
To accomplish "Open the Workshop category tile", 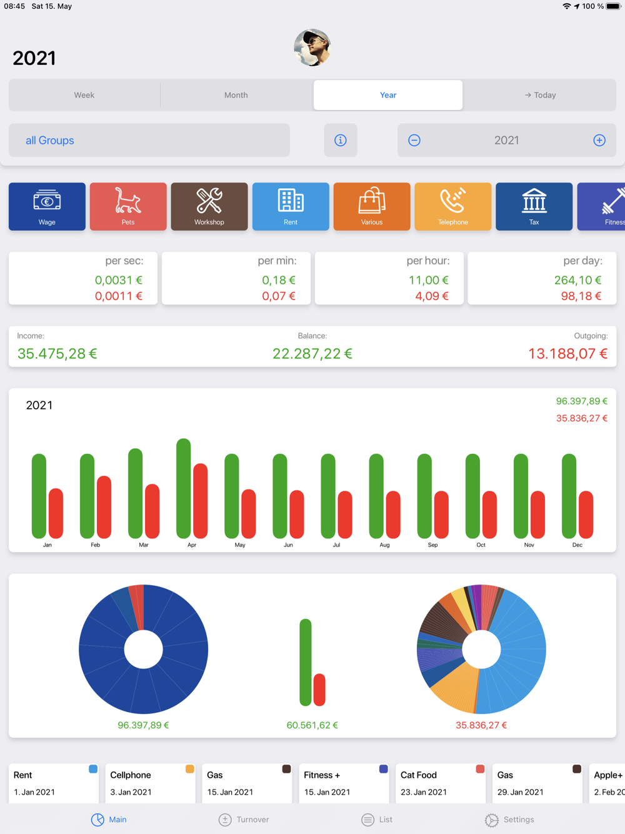I will point(209,206).
